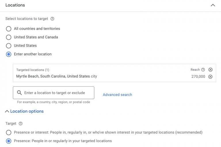Open help icon beside Select locations to target
This screenshot has height=147, width=221.
(x=52, y=19)
